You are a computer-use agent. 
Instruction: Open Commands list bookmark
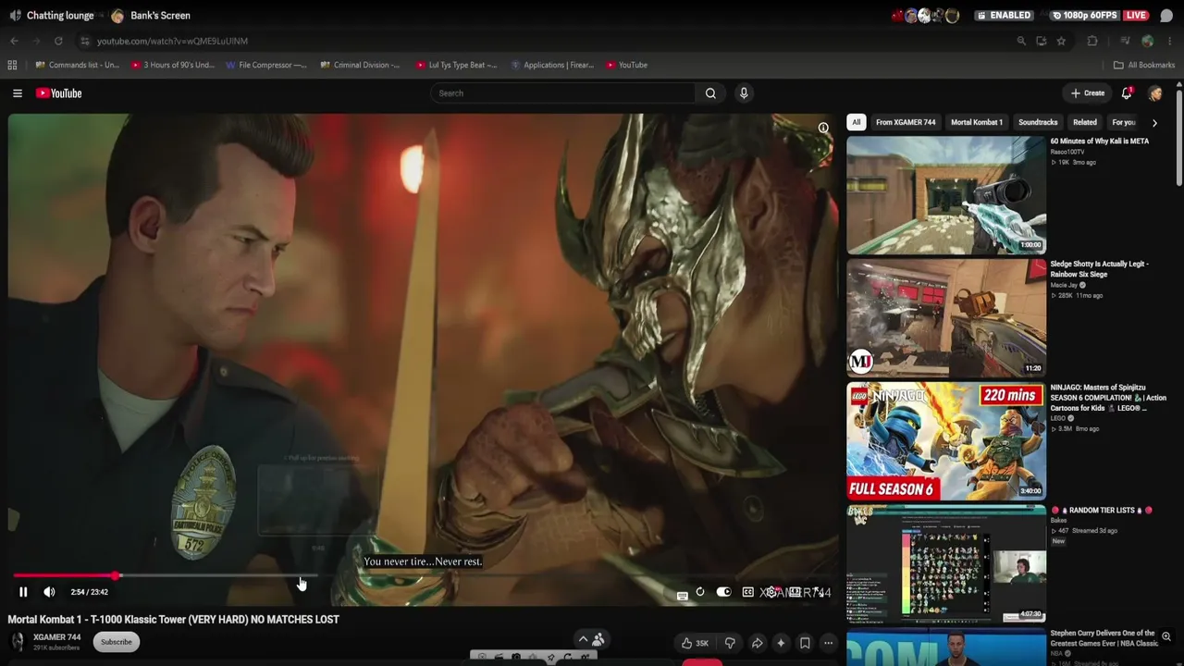click(x=78, y=65)
